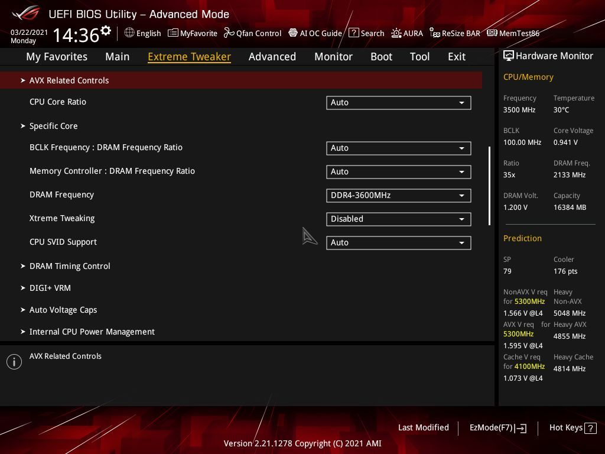
Task: Click the info icon in help panel
Action: tap(14, 362)
